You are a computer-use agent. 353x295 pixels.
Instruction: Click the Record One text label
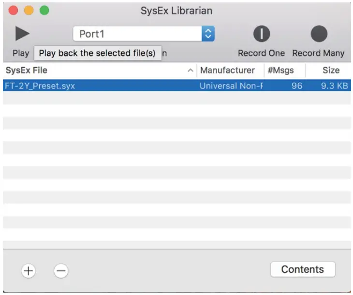pos(261,53)
